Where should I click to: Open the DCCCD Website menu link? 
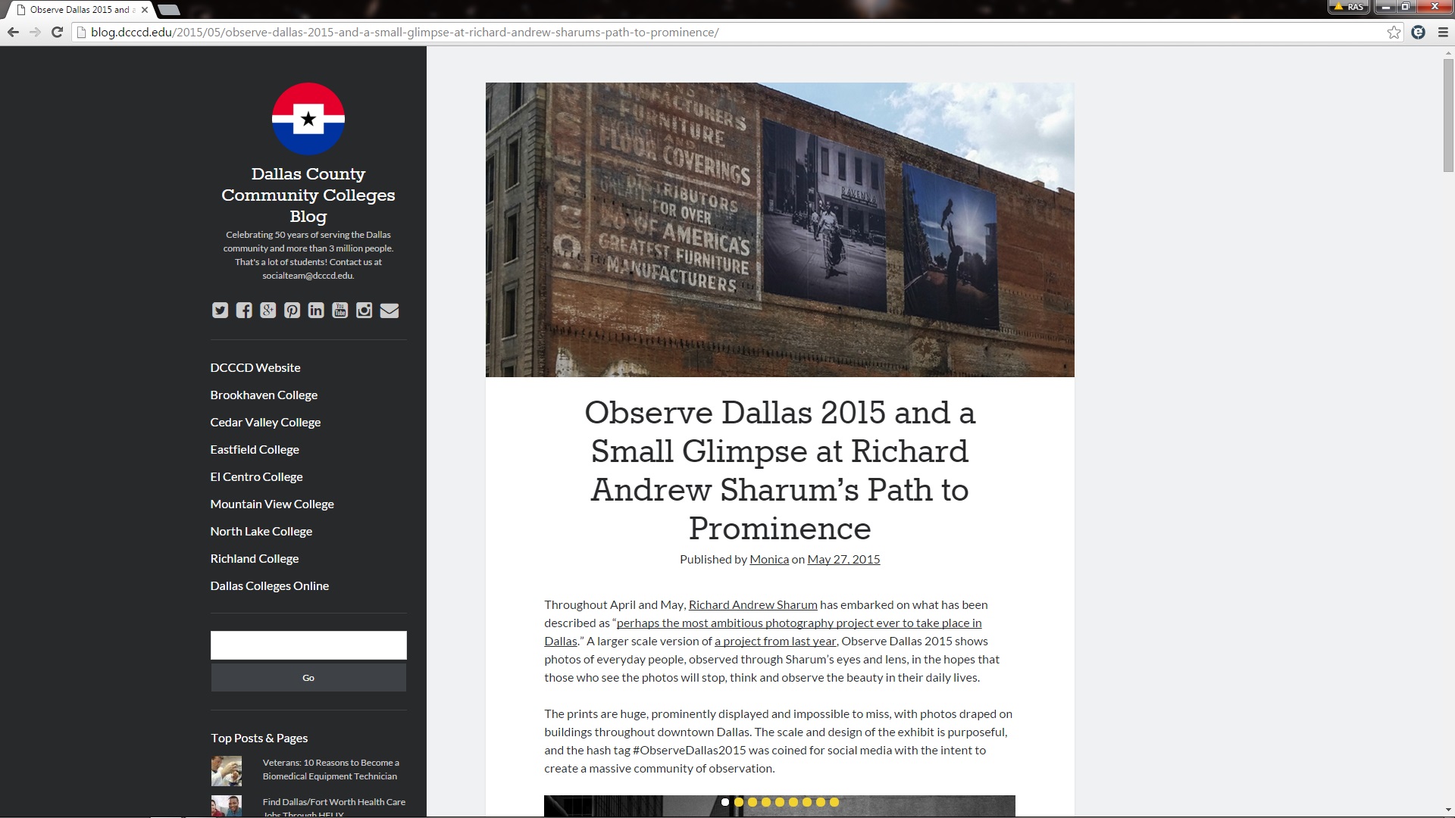coord(255,367)
